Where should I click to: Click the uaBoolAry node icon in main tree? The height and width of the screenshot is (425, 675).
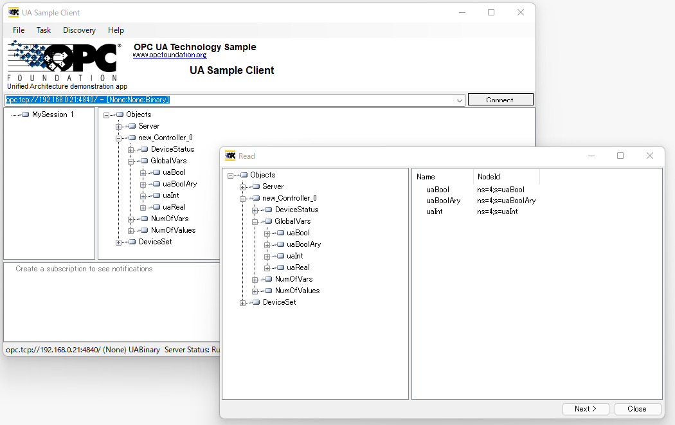[156, 184]
